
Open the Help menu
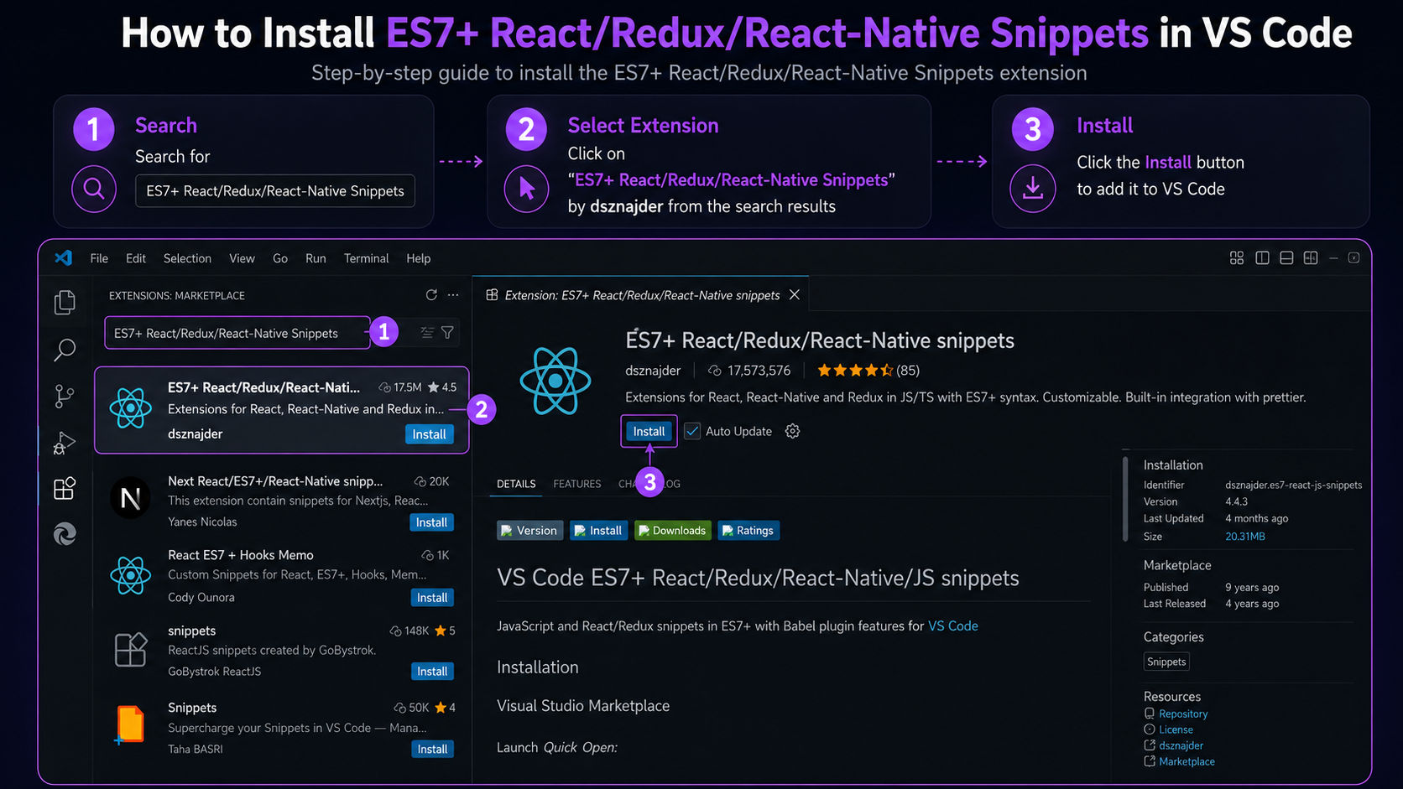coord(418,258)
